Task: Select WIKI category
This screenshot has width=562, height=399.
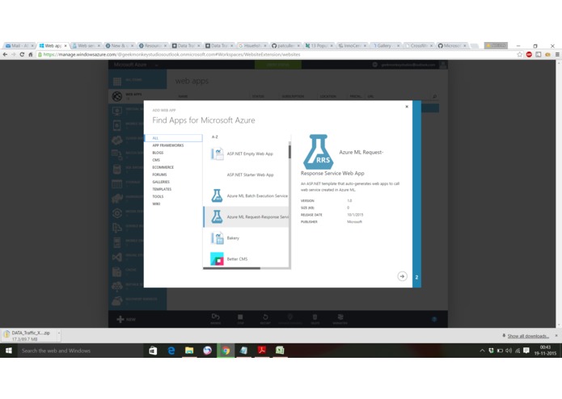Action: [x=156, y=204]
